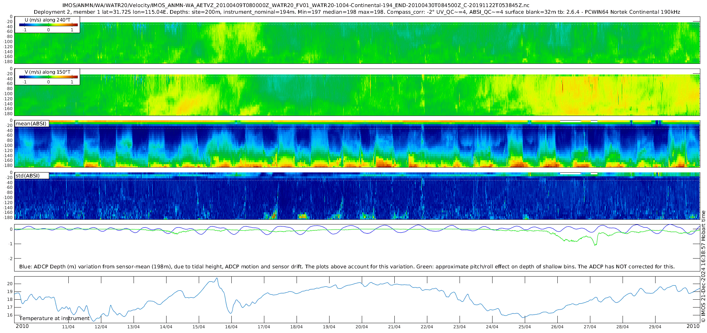Select the std(ABSI) panel label
The width and height of the screenshot is (707, 333).
[x=27, y=176]
